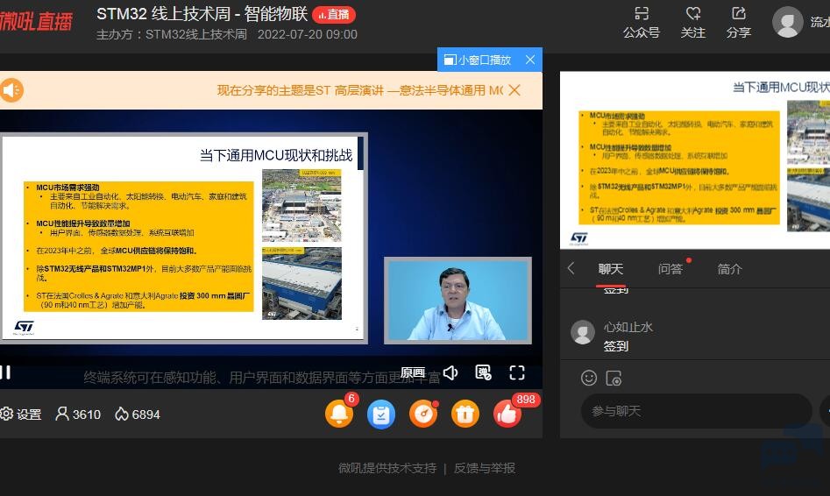Focus the 参与聊天 chat input field
Screen dimensions: 830x496
point(696,411)
